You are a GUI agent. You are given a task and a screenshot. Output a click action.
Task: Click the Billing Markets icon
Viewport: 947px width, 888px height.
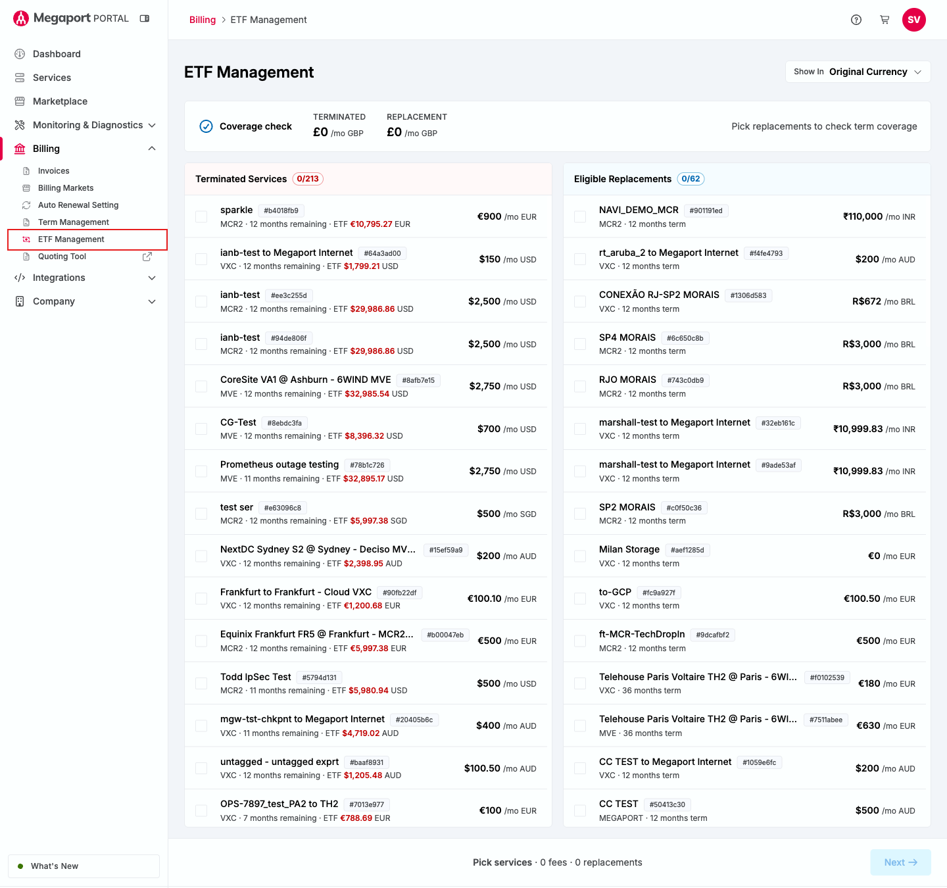[26, 188]
